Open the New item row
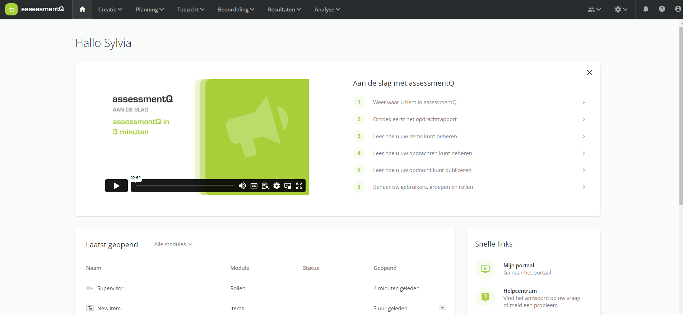Viewport: 683px width, 315px height. 265,308
